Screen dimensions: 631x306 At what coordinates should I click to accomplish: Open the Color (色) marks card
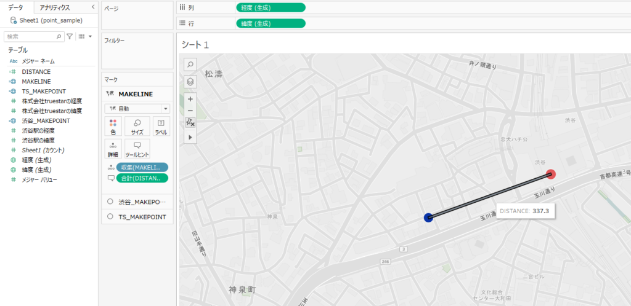113,126
